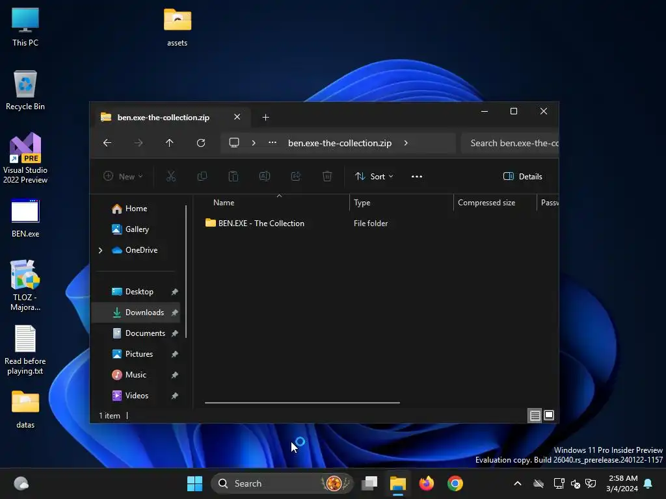The height and width of the screenshot is (499, 666).
Task: Switch to large thumbnails view button
Action: click(549, 415)
